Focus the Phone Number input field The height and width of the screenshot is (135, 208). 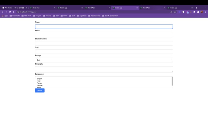104,43
